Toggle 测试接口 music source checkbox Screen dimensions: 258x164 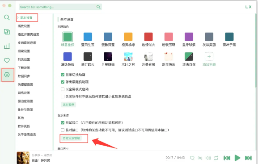coord(63,123)
